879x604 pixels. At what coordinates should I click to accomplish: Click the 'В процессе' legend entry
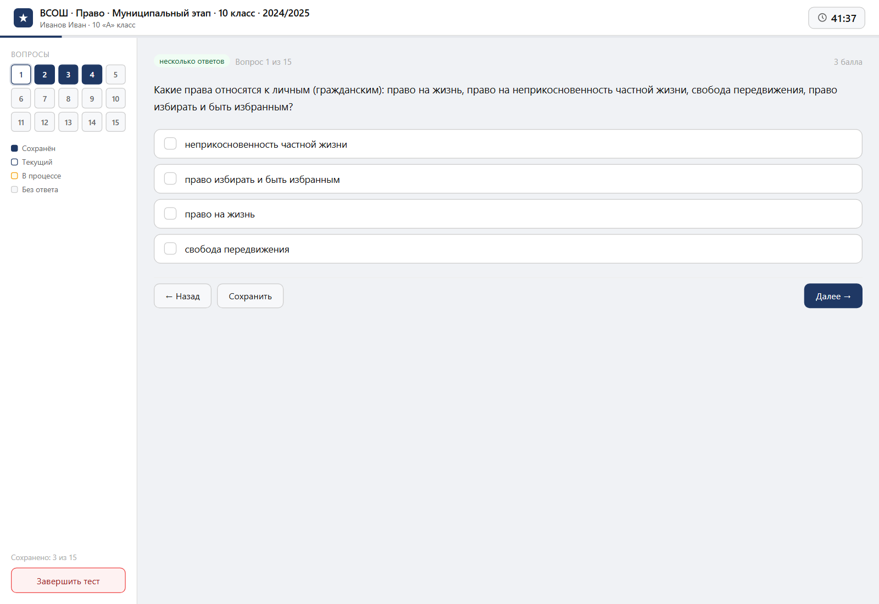coord(36,176)
